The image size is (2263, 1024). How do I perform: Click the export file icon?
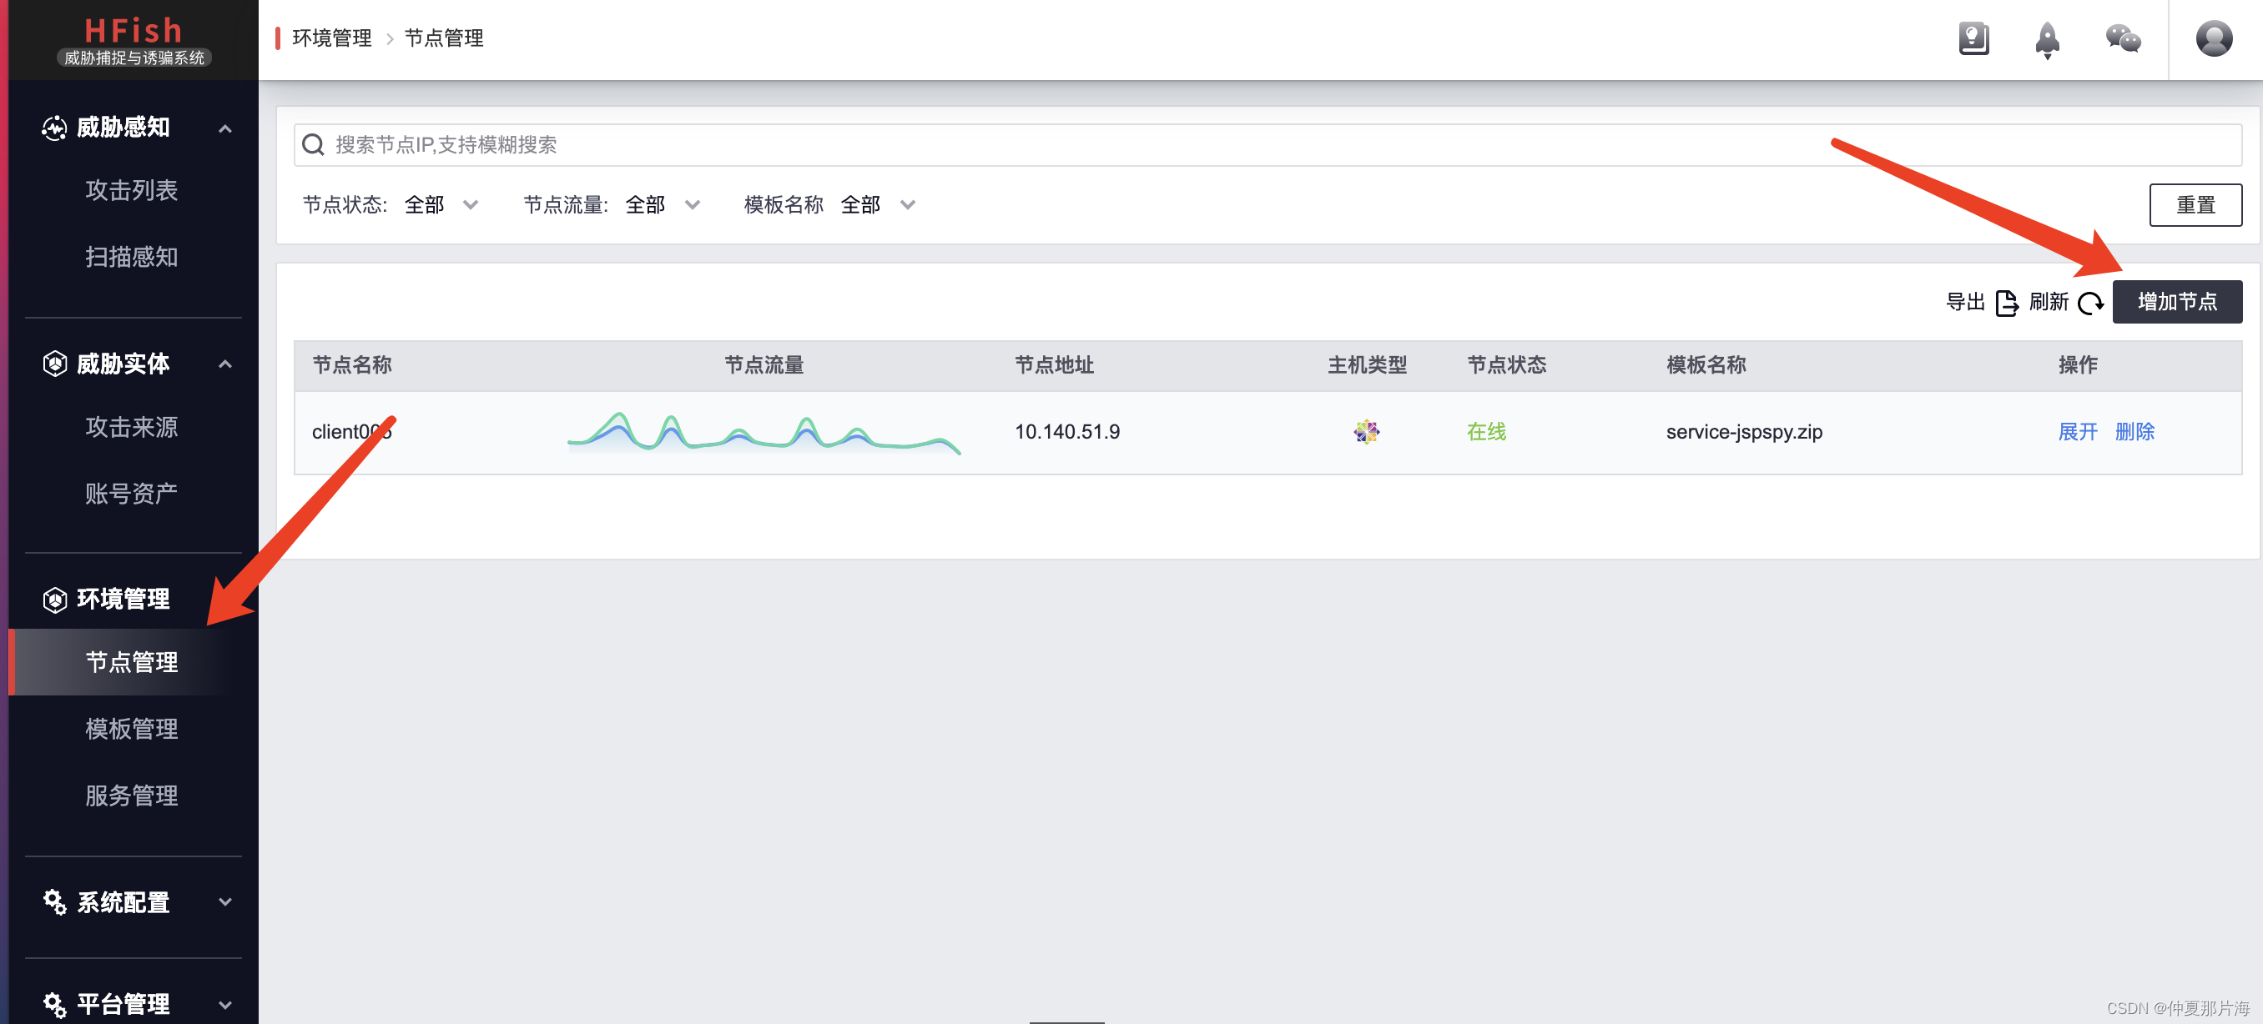pos(2007,303)
